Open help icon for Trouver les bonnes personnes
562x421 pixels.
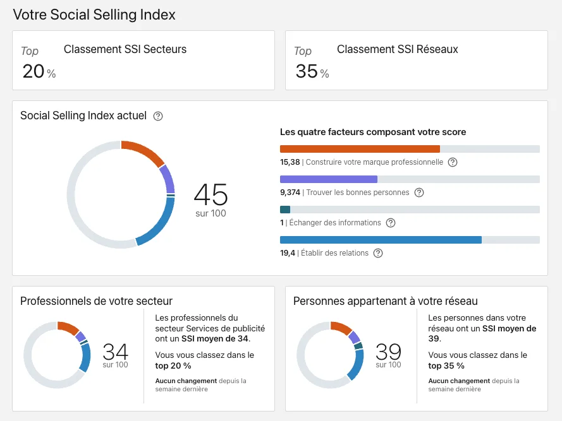[x=419, y=193]
